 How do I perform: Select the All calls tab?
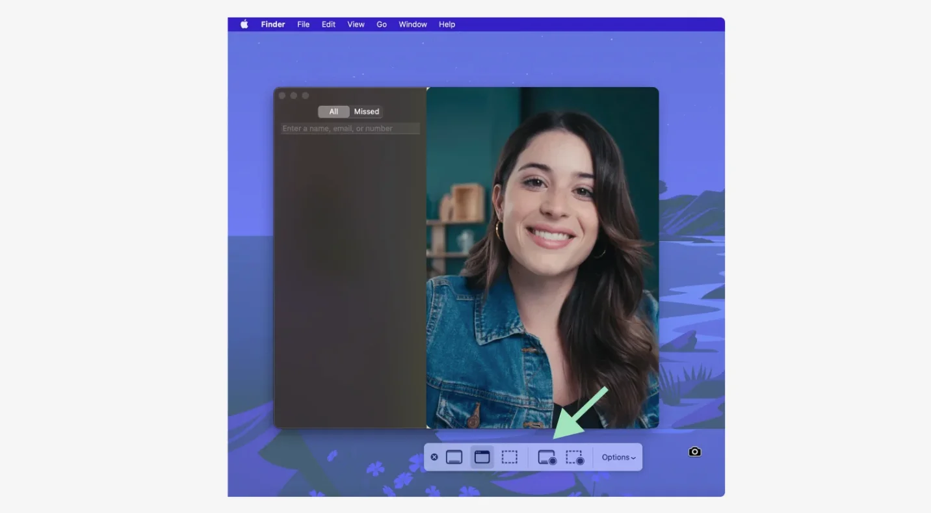tap(334, 111)
